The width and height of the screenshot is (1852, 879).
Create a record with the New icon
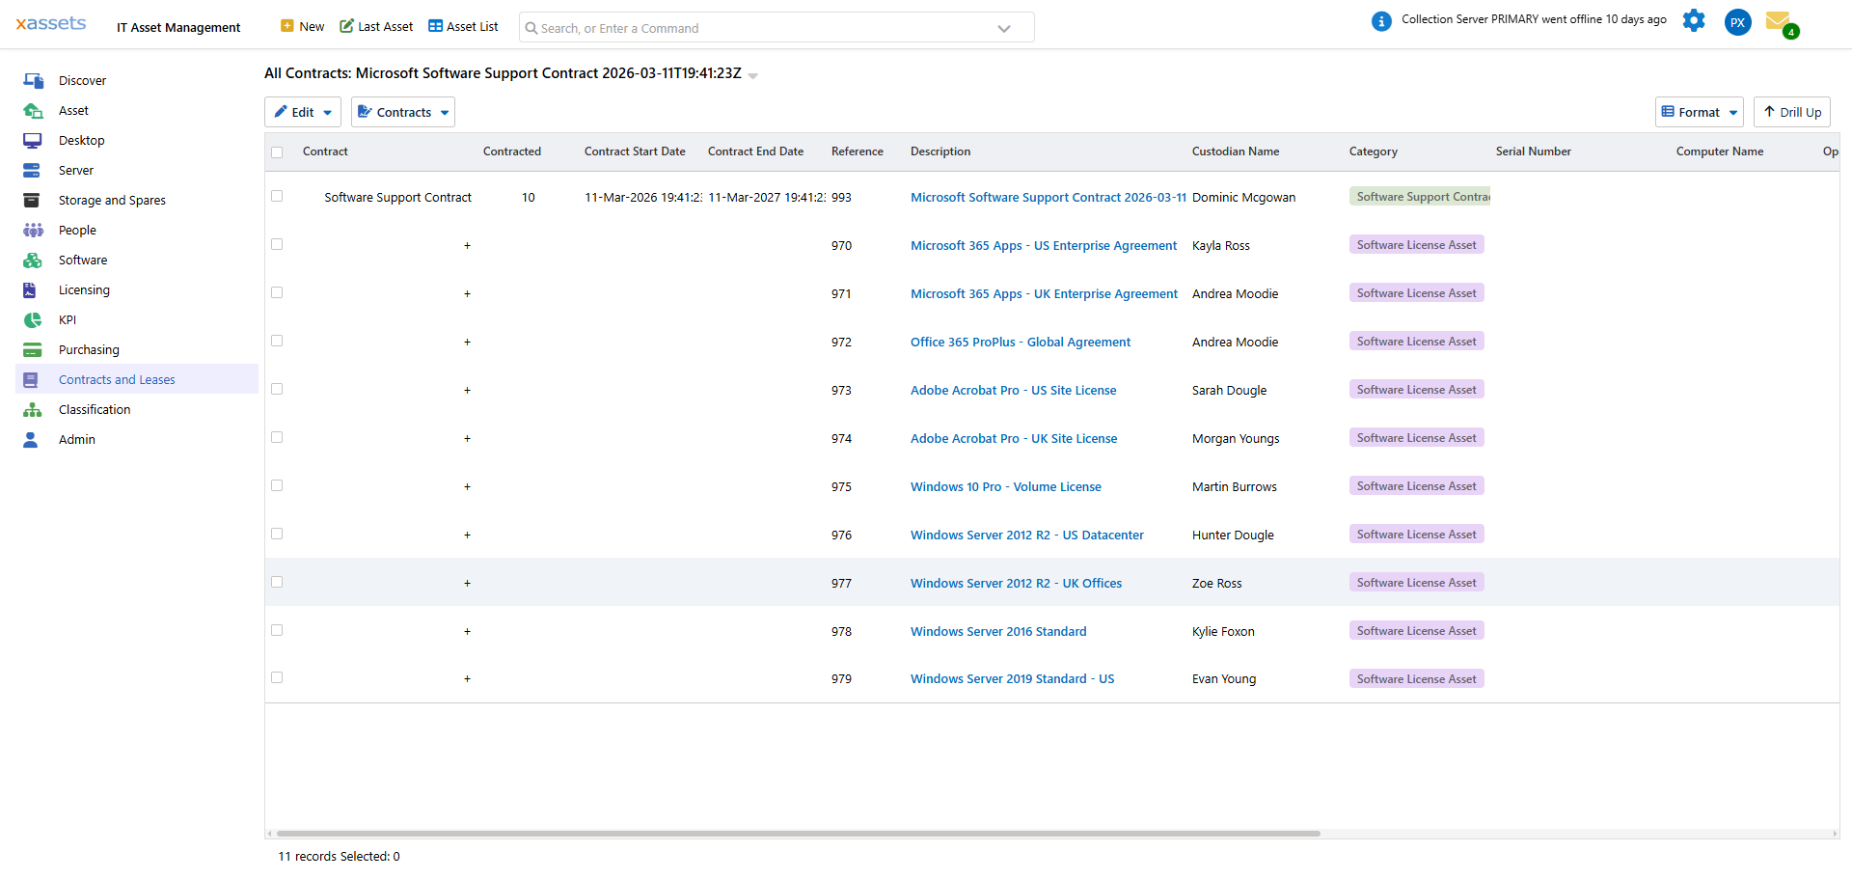click(x=302, y=26)
